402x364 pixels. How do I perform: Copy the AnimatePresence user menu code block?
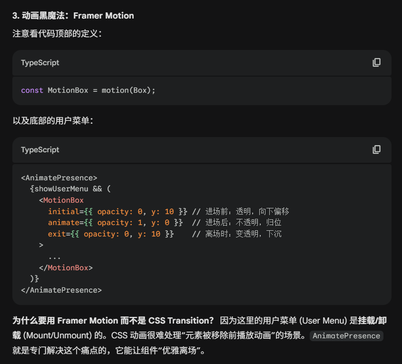pyautogui.click(x=376, y=150)
